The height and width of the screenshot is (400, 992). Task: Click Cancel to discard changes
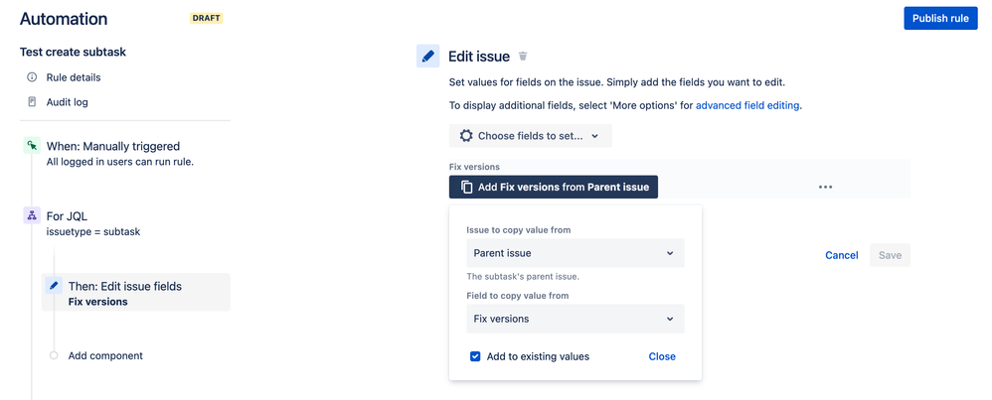point(841,255)
